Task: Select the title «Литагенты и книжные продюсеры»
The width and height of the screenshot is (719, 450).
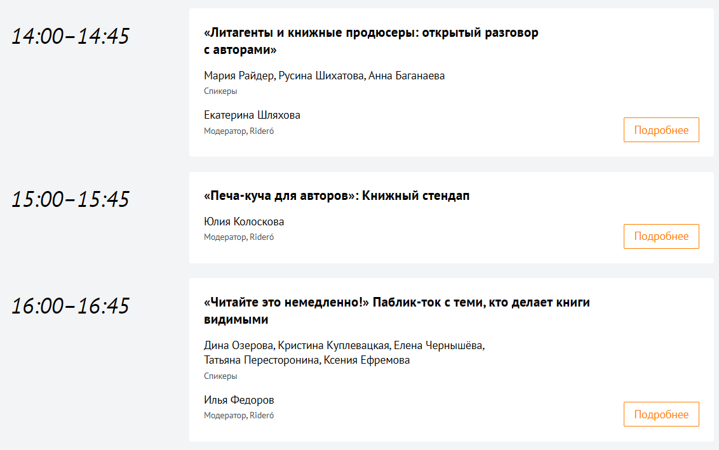Action: (x=371, y=41)
